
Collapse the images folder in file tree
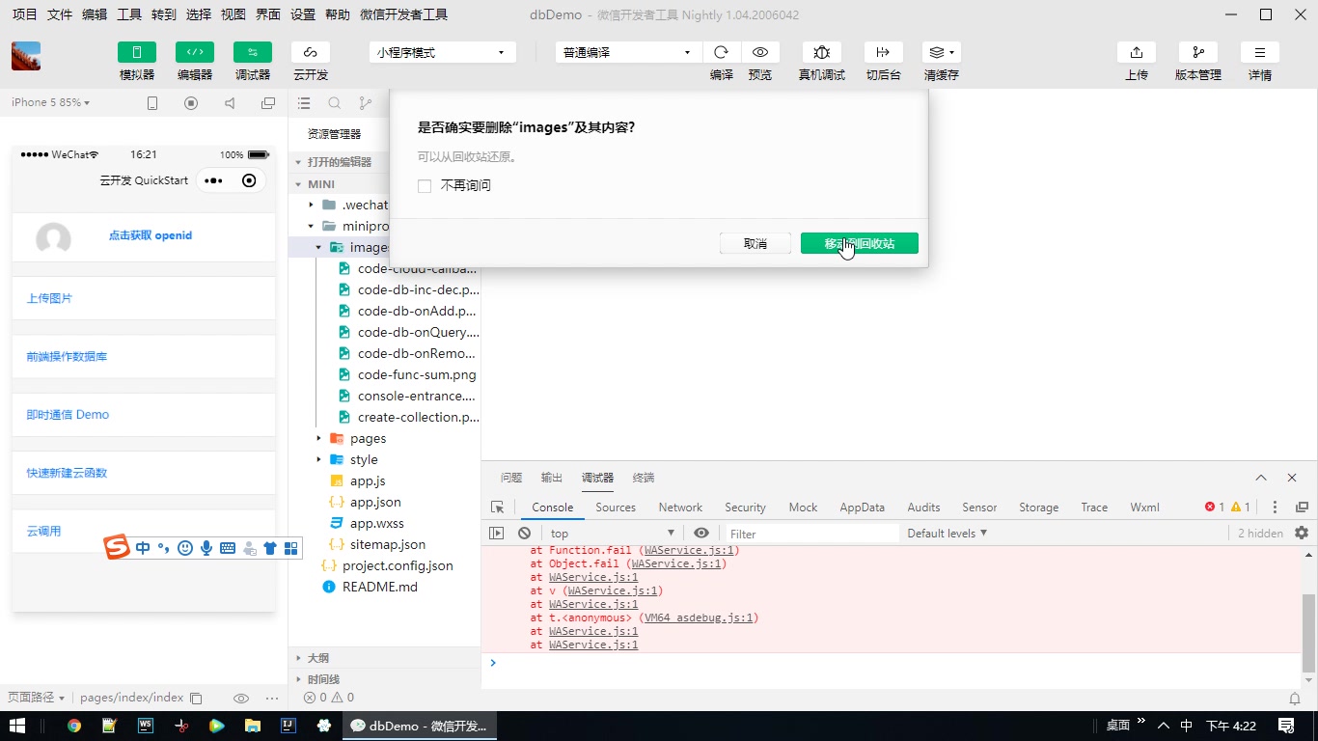click(x=318, y=247)
